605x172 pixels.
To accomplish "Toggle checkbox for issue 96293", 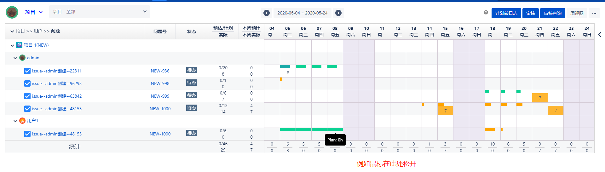I will [27, 83].
